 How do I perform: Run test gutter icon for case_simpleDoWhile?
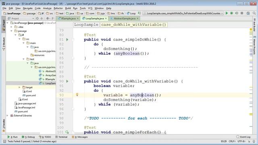67,39
